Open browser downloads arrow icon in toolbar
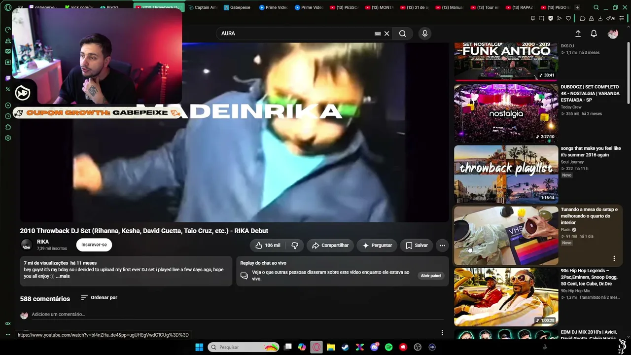This screenshot has height=355, width=631. [x=600, y=18]
